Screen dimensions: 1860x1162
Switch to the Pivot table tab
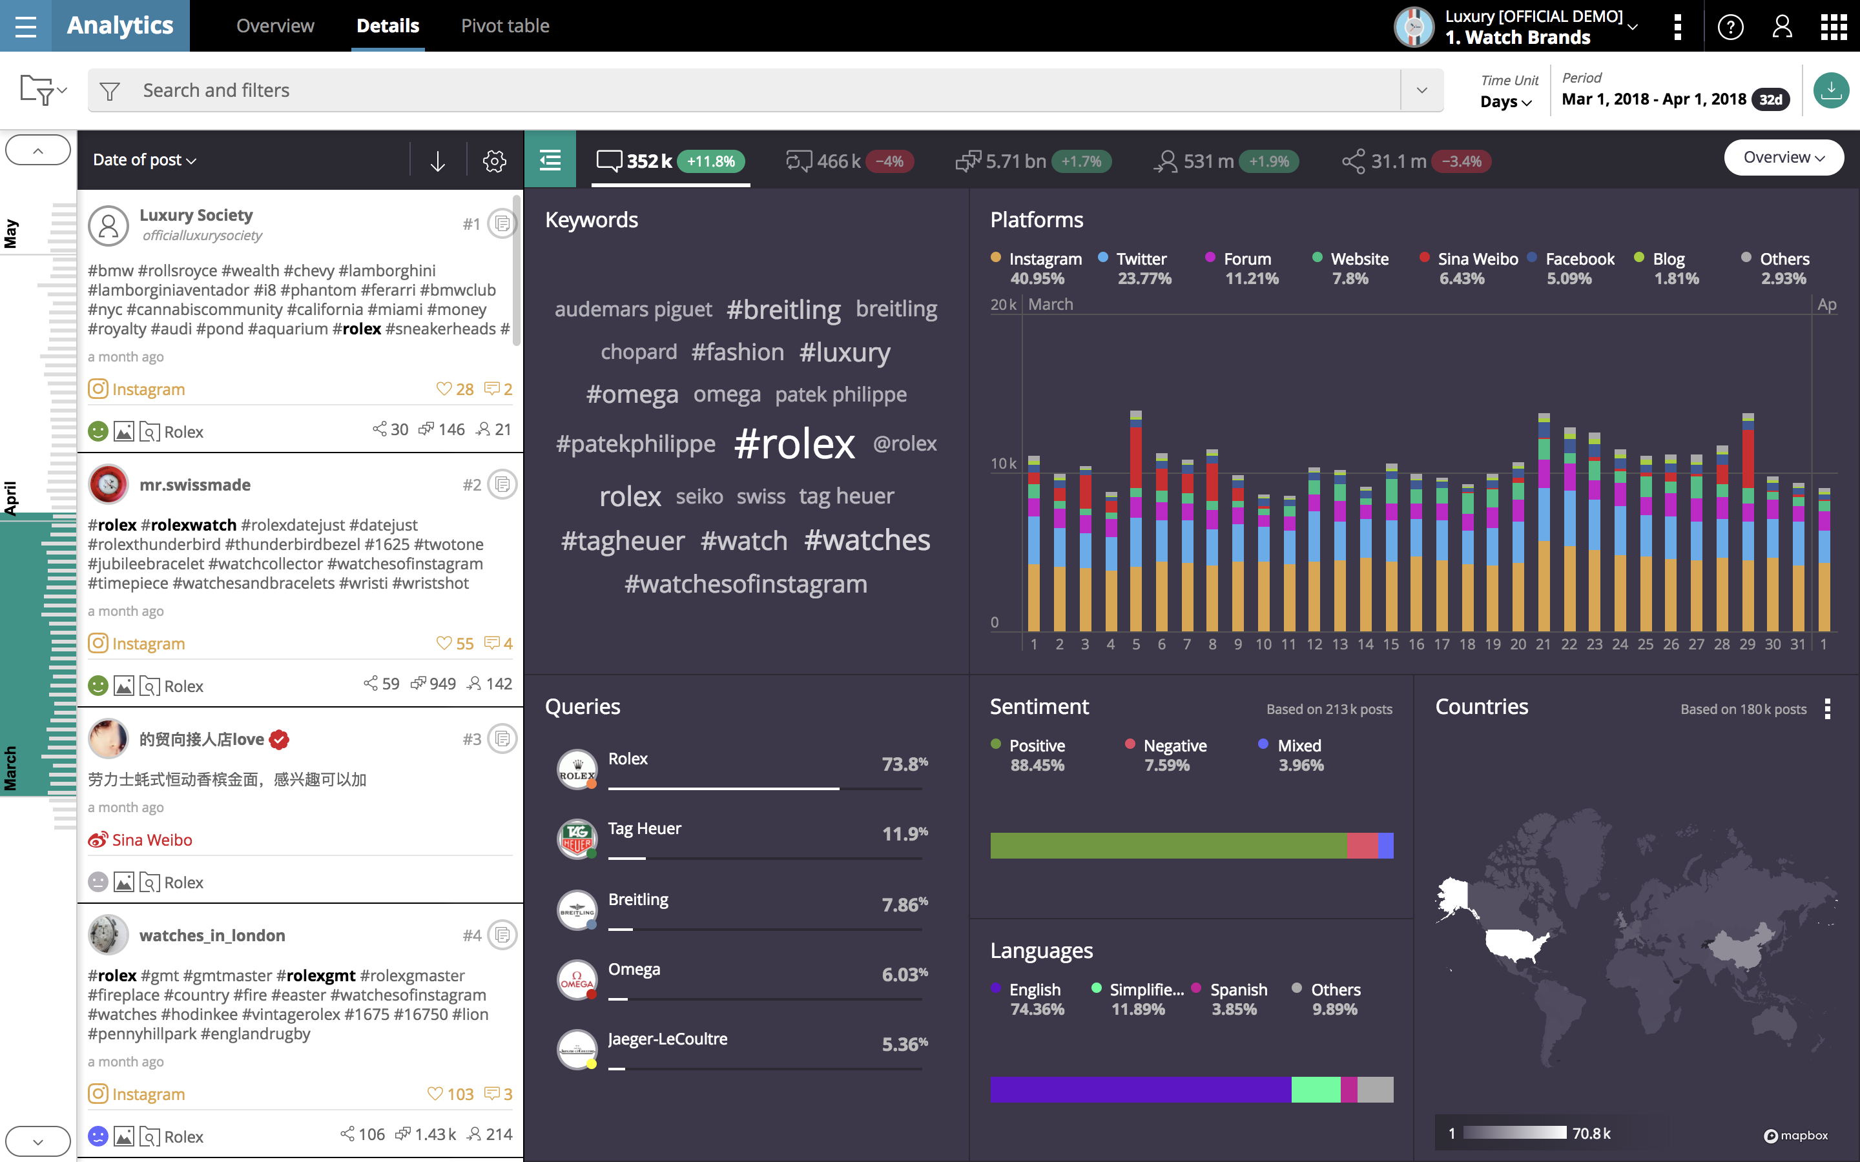coord(505,26)
